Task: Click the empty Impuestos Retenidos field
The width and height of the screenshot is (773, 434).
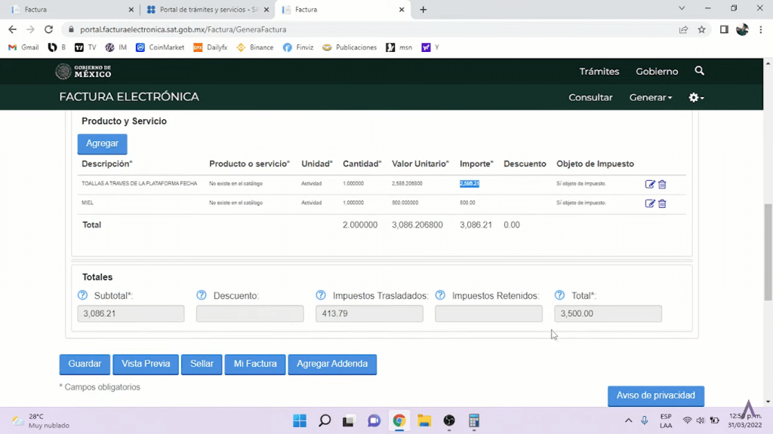Action: (488, 313)
